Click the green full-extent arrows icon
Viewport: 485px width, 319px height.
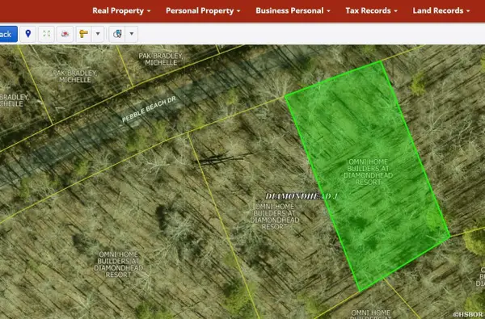tap(46, 34)
